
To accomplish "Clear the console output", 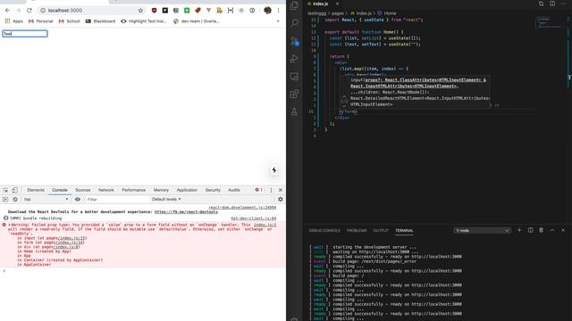I will click(15, 200).
